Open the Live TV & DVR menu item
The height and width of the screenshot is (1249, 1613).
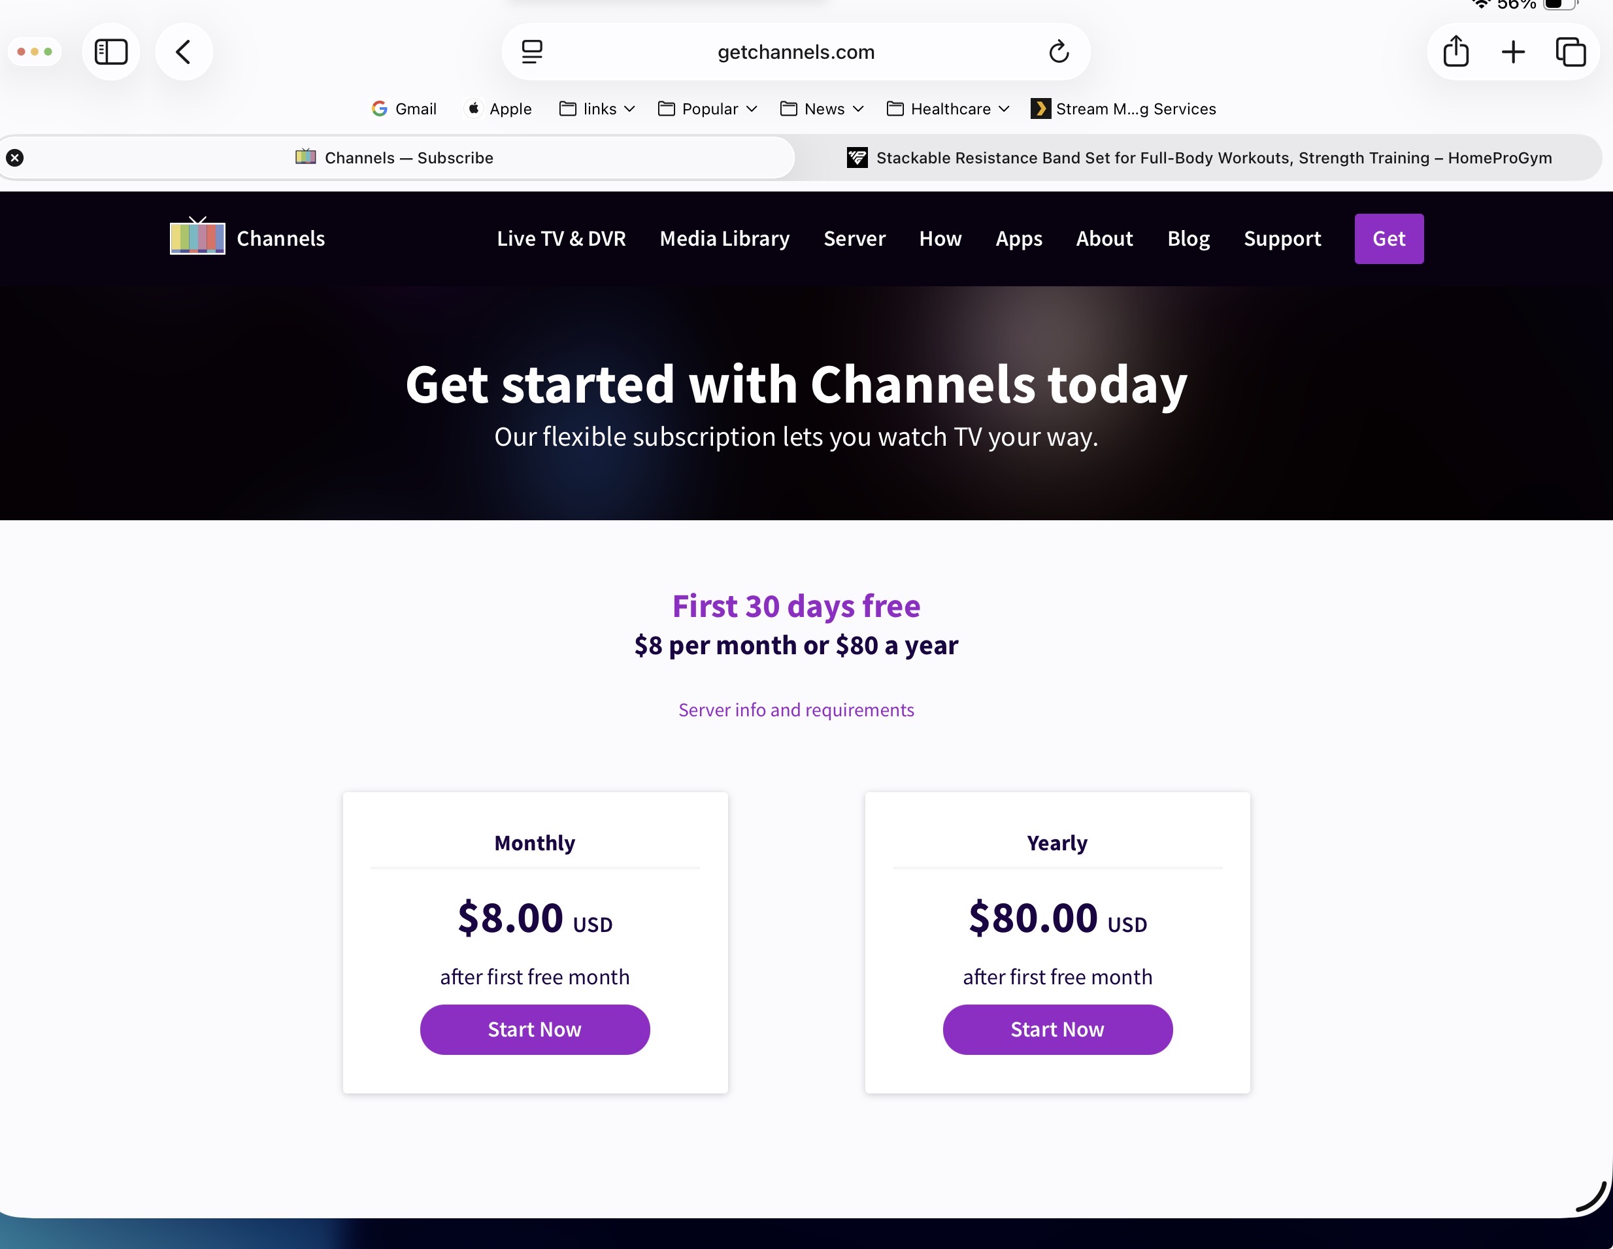pos(561,238)
